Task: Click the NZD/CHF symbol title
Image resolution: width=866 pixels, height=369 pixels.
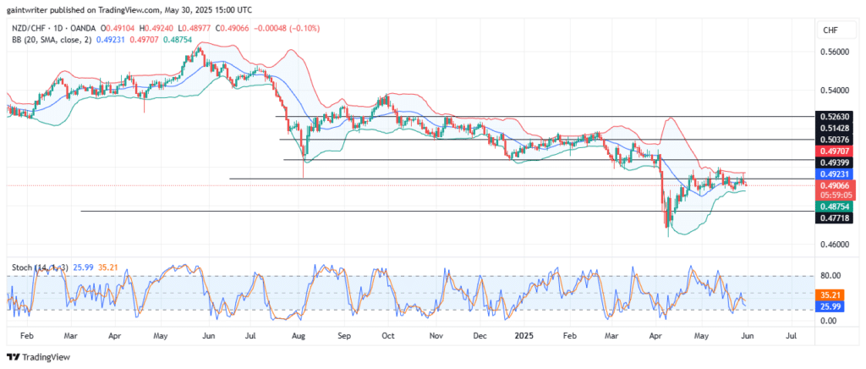Action: pos(29,28)
